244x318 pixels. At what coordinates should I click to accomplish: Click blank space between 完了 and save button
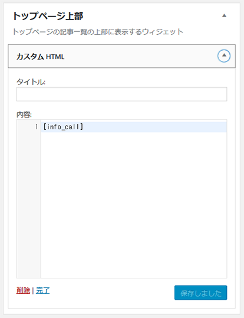pos(111,292)
